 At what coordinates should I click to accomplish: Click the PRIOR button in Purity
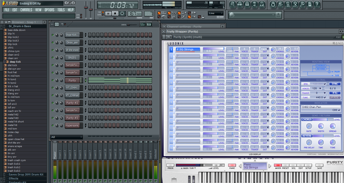(x=170, y=165)
